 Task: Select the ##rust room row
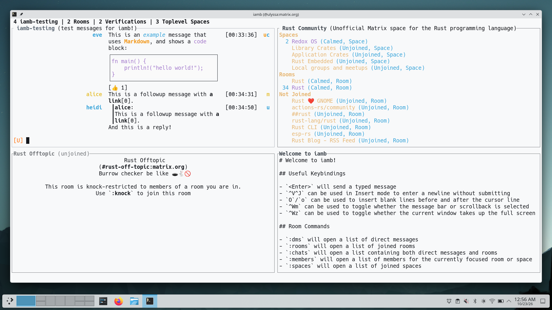(x=328, y=114)
